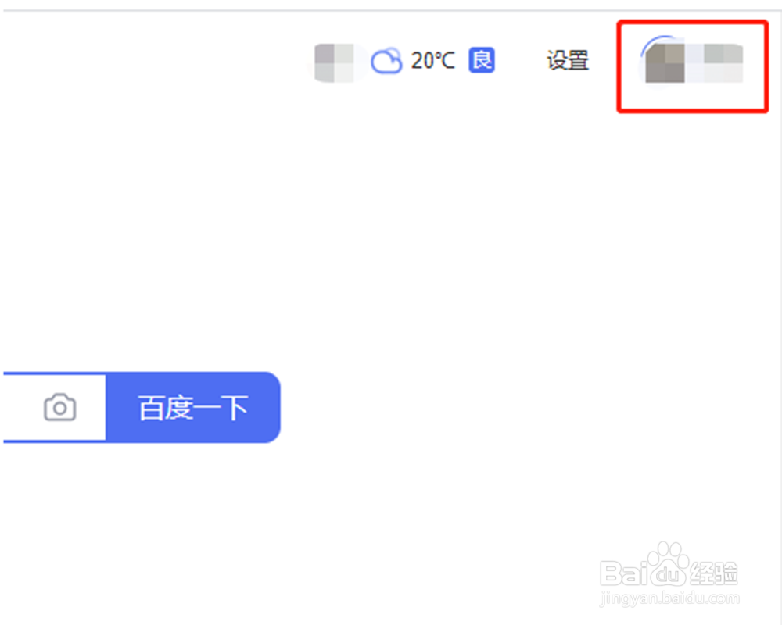The height and width of the screenshot is (625, 782).
Task: Open the user avatar in red box
Action: pos(664,62)
